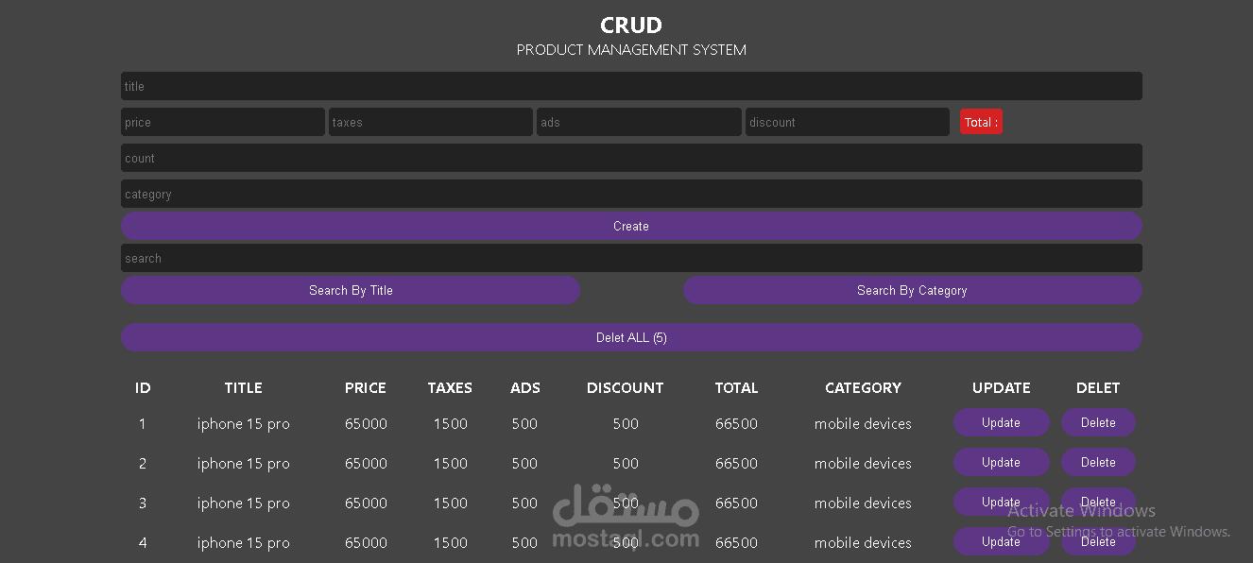Click 'mobile devices' in row 4

tap(864, 543)
